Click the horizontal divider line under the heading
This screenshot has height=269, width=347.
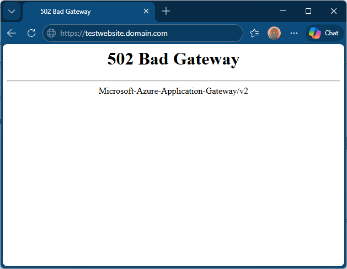coord(173,81)
